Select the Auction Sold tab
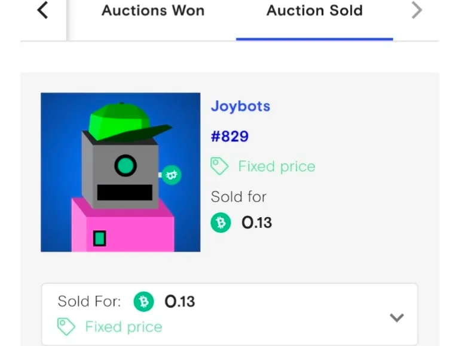The width and height of the screenshot is (459, 346). coord(315,11)
